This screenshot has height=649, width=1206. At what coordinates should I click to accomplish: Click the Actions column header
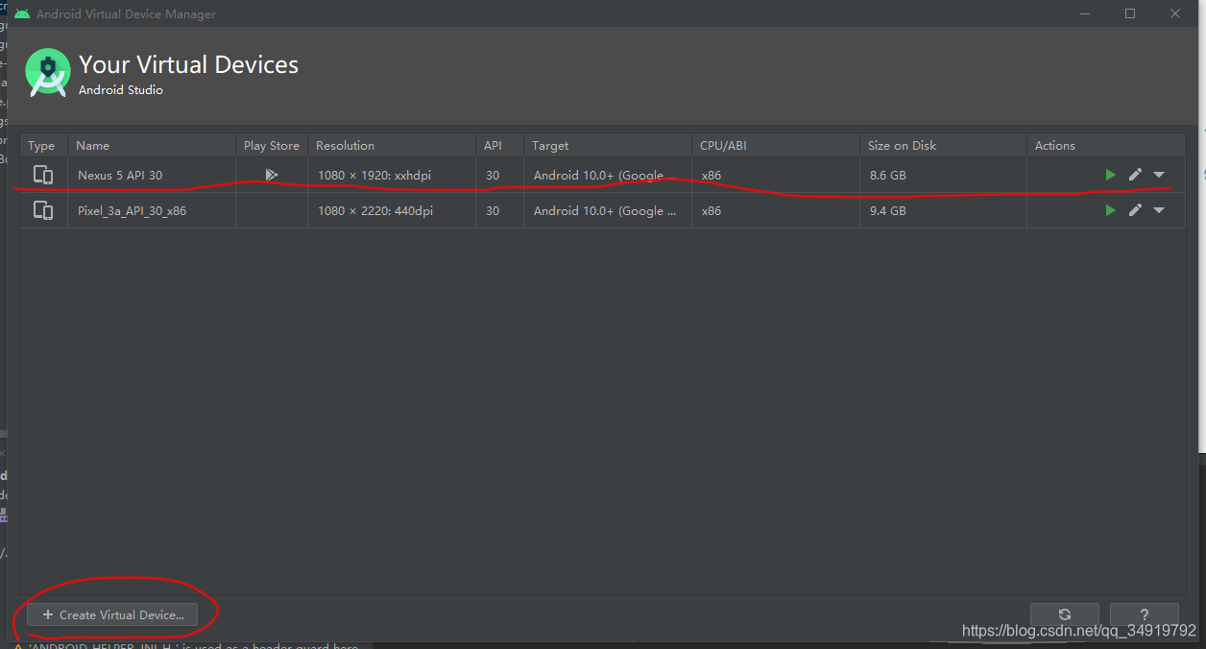1106,145
